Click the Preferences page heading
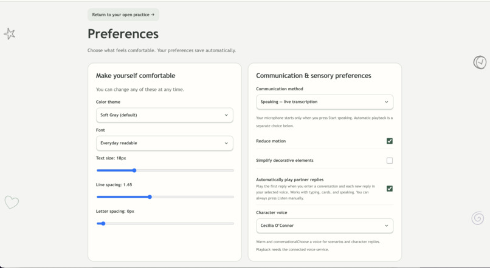The width and height of the screenshot is (490, 268). pyautogui.click(x=123, y=34)
